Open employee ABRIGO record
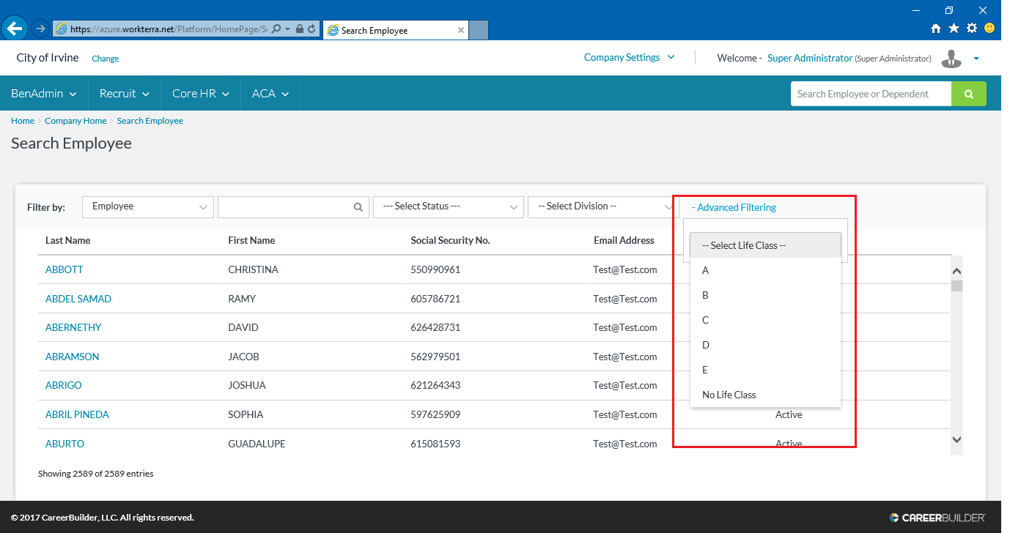Screen dimensions: 1010x533 tap(64, 385)
